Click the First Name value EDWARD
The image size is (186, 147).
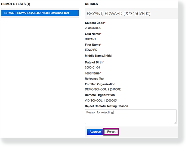click(x=91, y=50)
